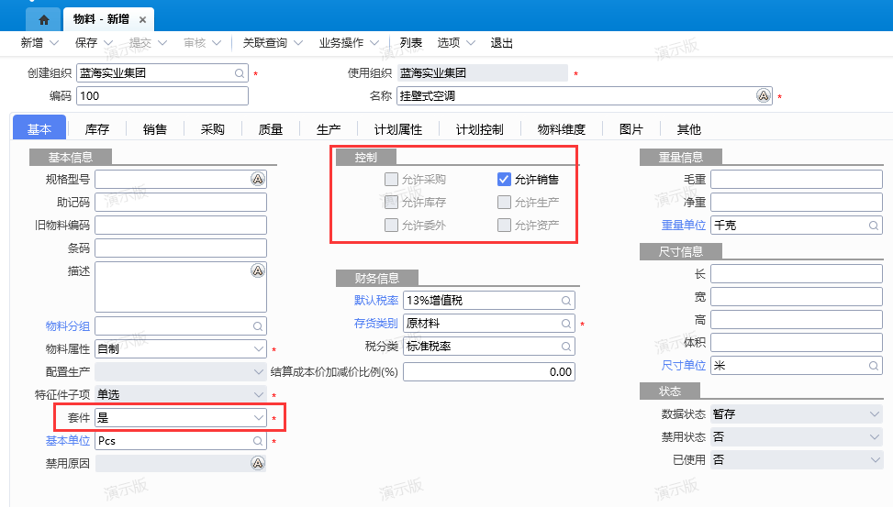Open the 数据状态 dropdown
Screen dimensions: 893x507
(x=875, y=414)
